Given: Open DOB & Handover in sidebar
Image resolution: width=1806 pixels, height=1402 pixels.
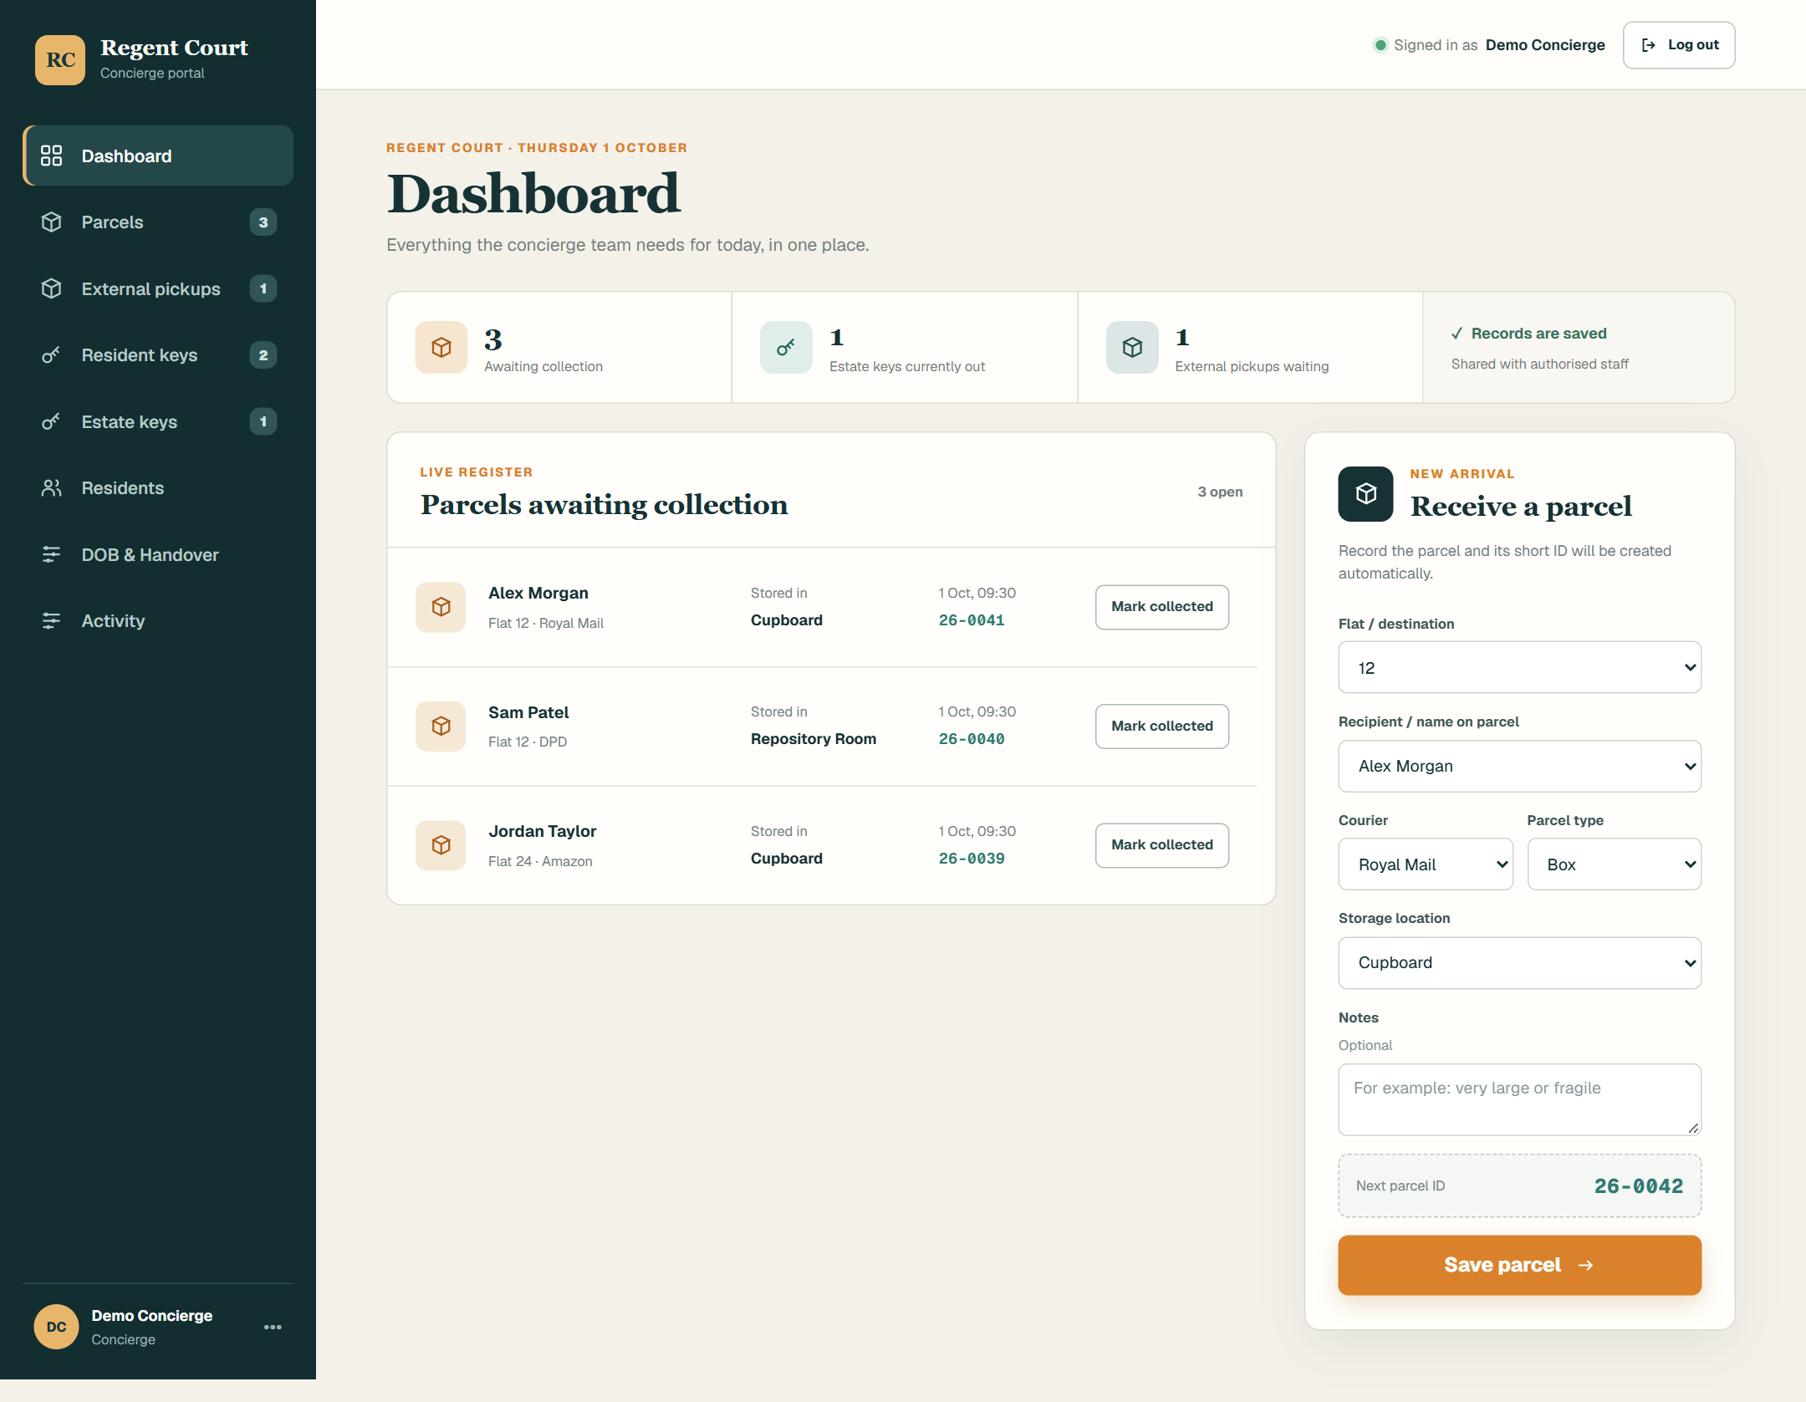Looking at the screenshot, I should coord(158,554).
